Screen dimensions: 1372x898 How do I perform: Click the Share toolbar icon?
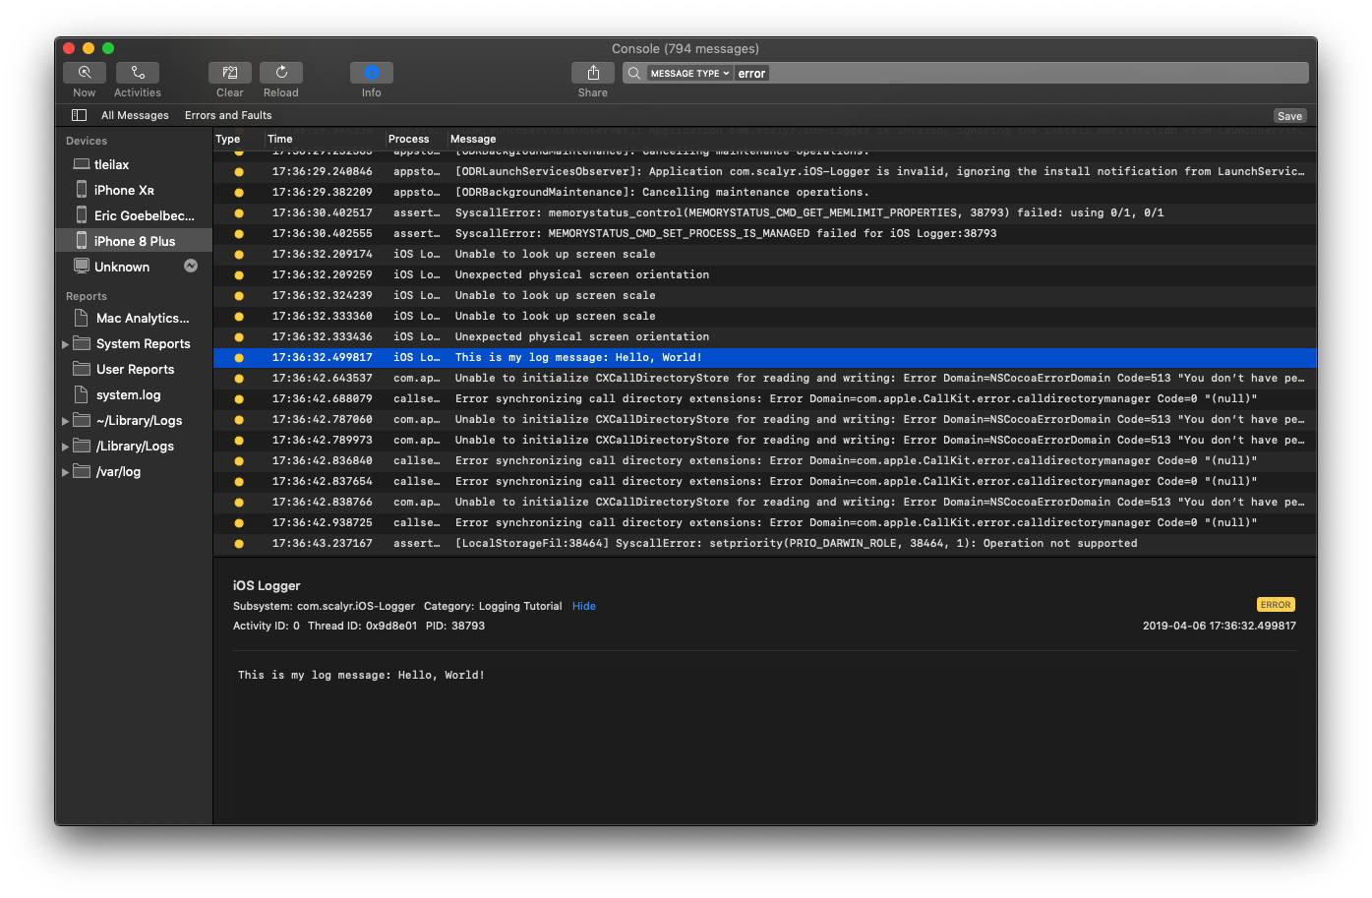[x=592, y=73]
